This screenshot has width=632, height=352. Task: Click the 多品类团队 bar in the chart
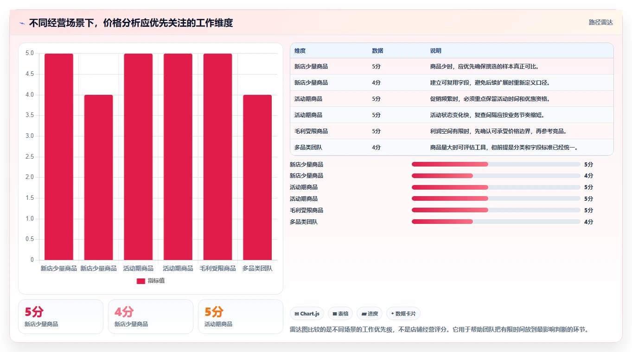[x=257, y=177]
